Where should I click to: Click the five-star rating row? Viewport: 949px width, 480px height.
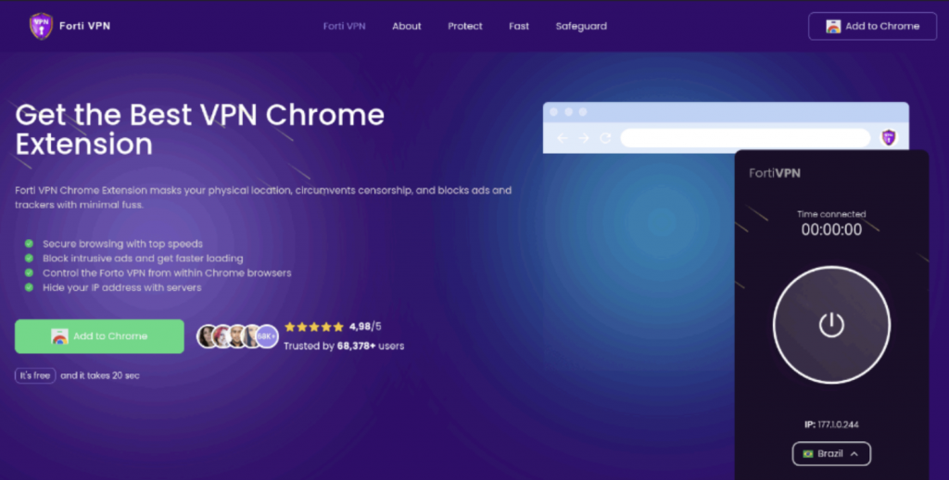pyautogui.click(x=313, y=327)
